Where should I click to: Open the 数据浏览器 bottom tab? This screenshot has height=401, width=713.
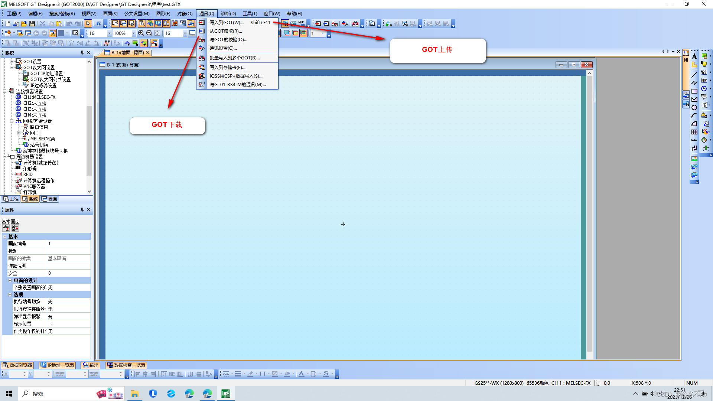[x=17, y=365]
